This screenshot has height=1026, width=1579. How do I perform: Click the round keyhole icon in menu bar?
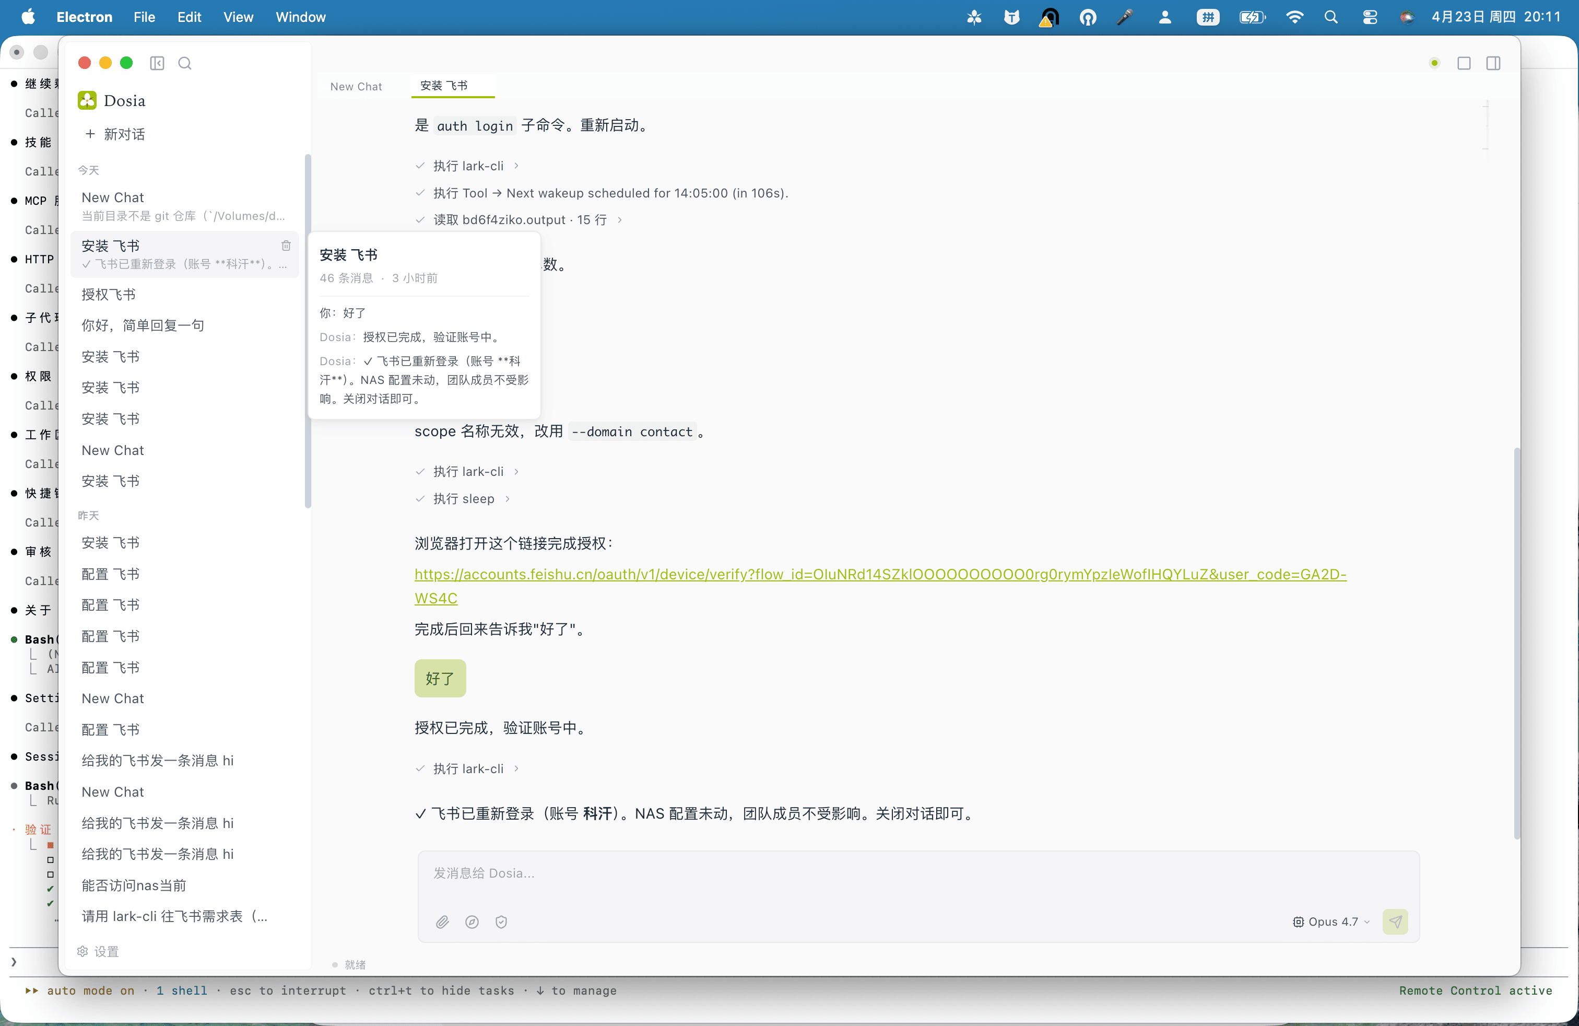pyautogui.click(x=1087, y=17)
